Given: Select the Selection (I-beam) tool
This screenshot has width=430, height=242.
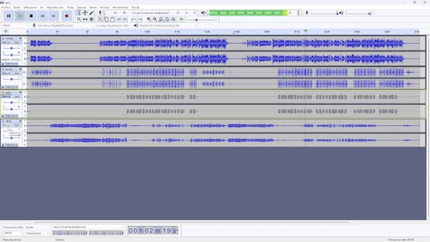Looking at the screenshot, I should pos(78,13).
